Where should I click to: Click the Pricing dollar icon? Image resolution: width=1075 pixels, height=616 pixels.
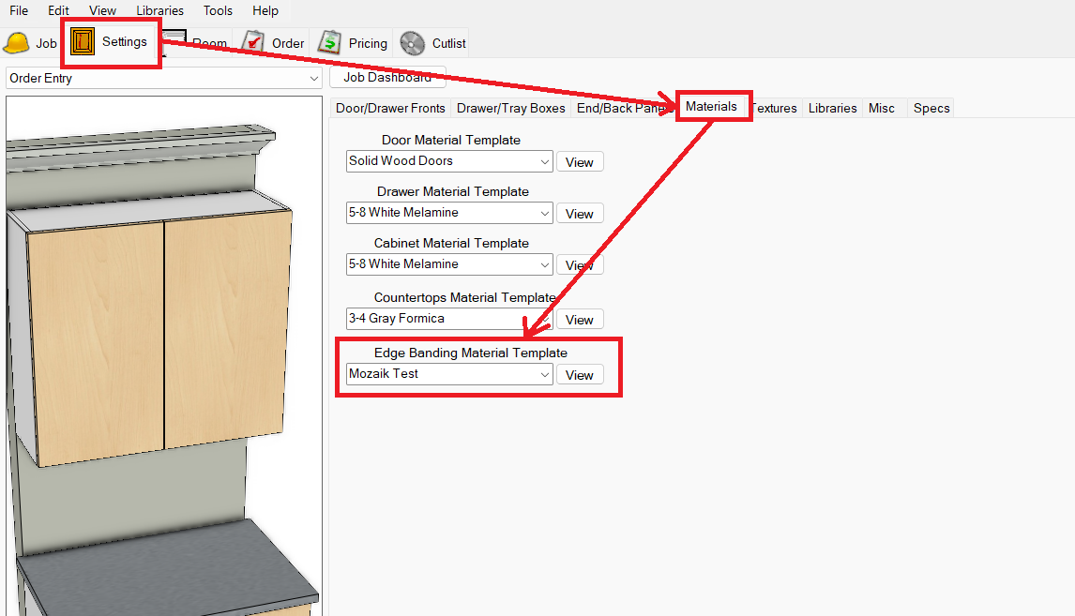tap(329, 43)
